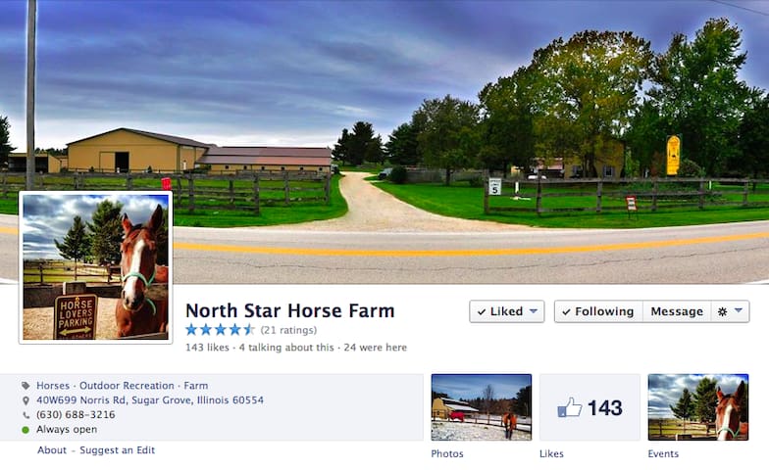The image size is (769, 470).
Task: Open the Likes tab label
Action: click(551, 454)
